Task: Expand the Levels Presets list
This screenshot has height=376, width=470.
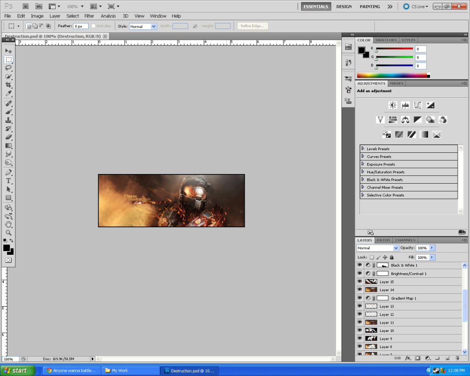Action: tap(363, 149)
